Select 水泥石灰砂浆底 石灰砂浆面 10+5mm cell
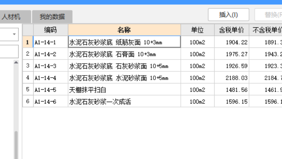282x159 pixels. point(124,66)
